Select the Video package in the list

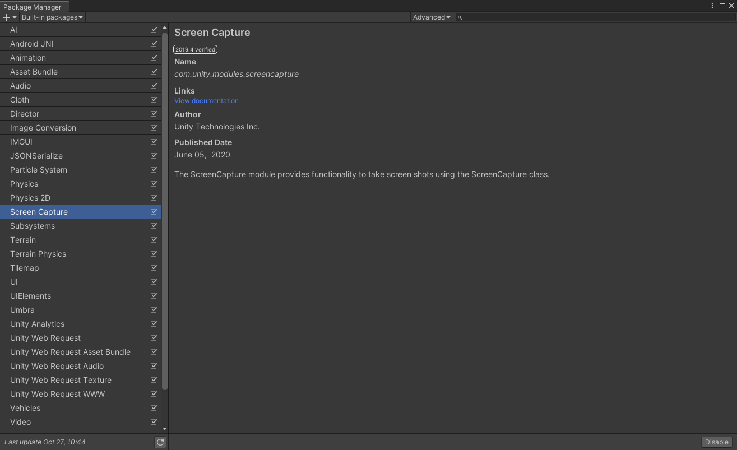coord(67,421)
